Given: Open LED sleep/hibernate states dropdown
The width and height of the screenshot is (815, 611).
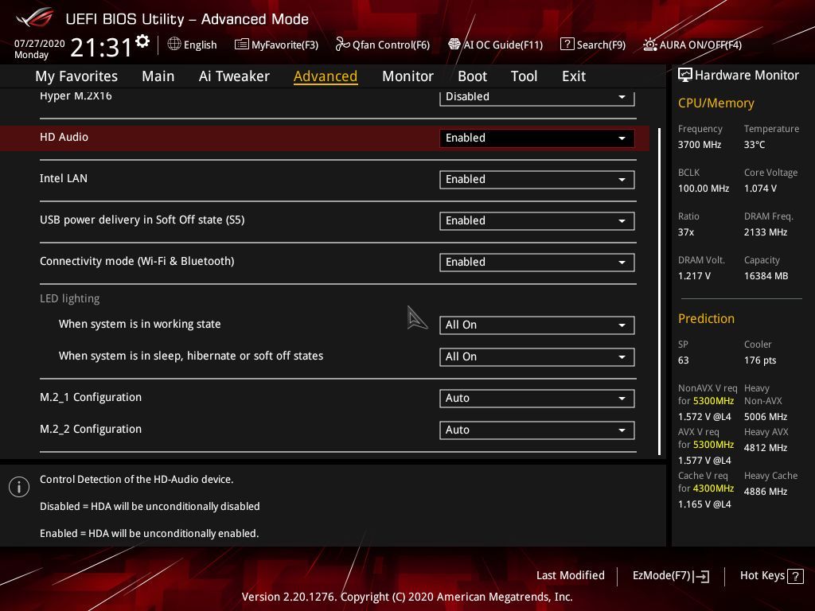Looking at the screenshot, I should click(x=537, y=357).
